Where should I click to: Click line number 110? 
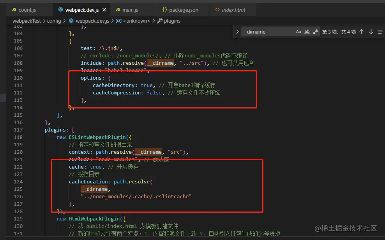coord(18,78)
